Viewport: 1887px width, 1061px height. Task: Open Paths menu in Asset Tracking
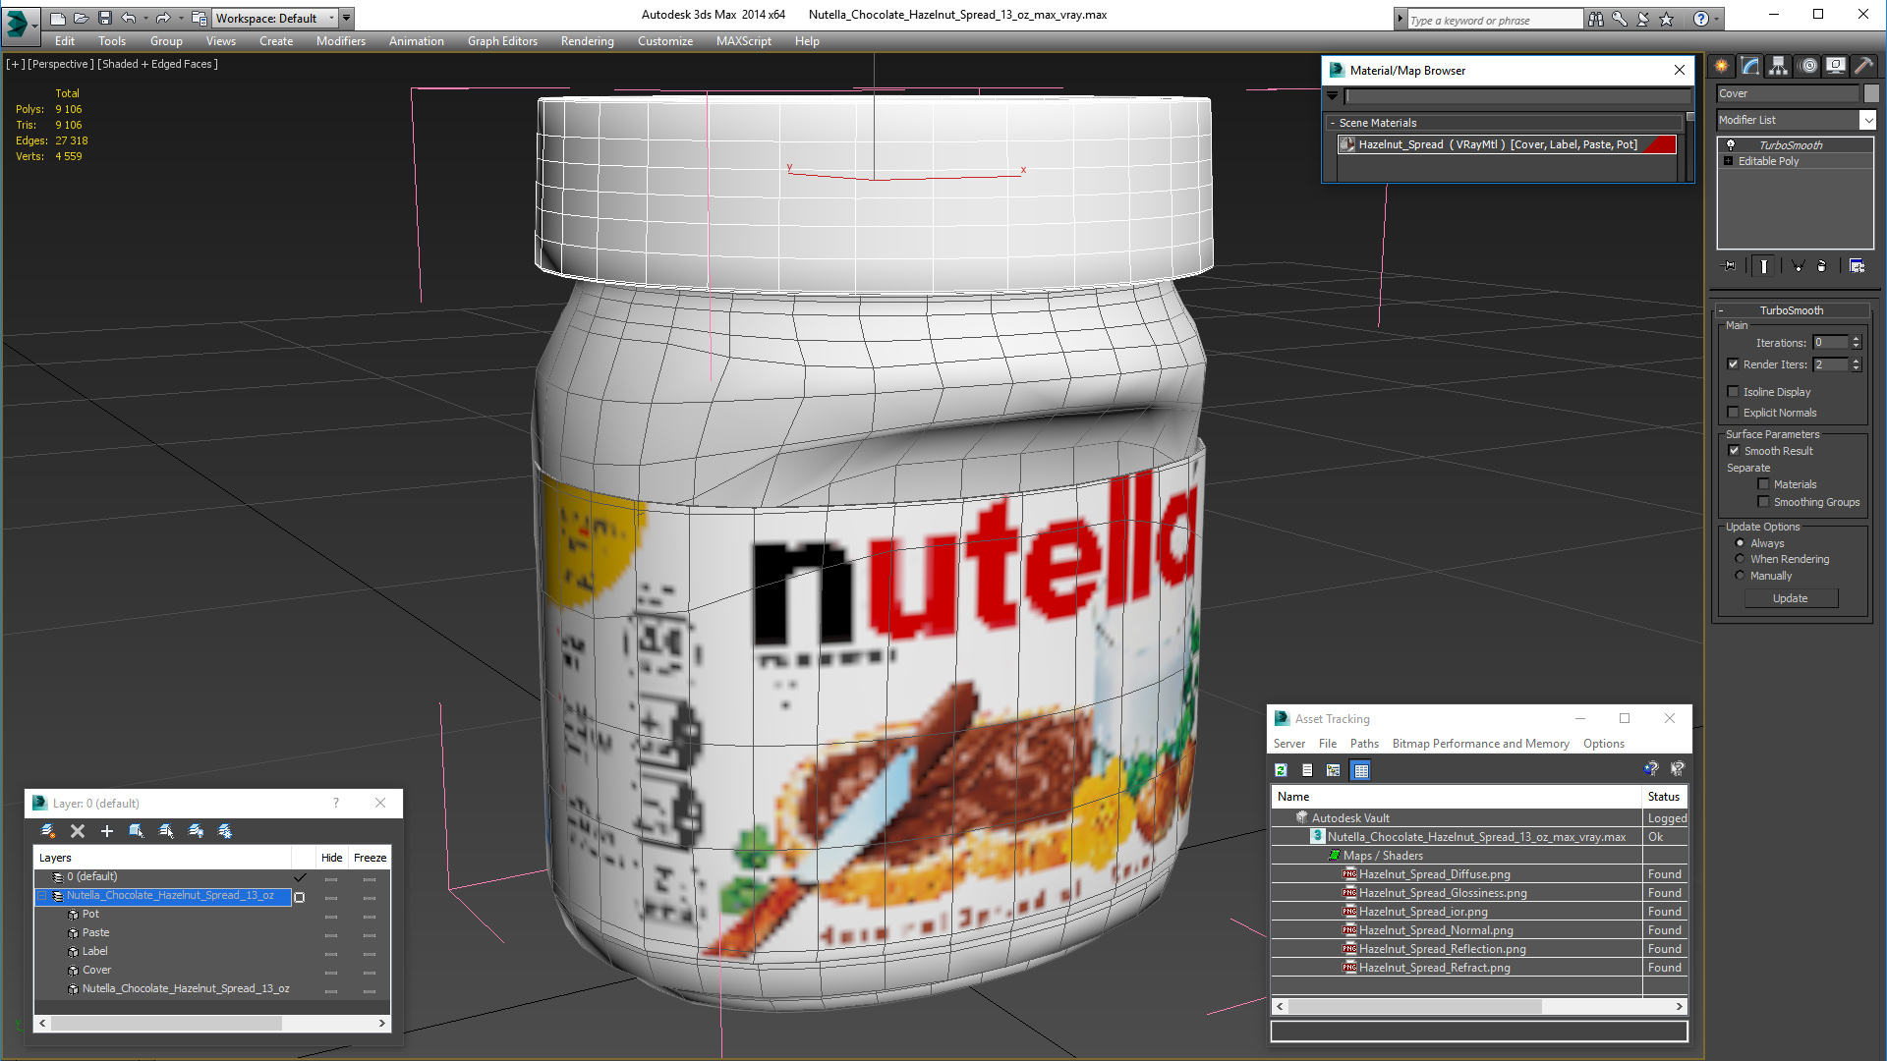pos(1364,744)
